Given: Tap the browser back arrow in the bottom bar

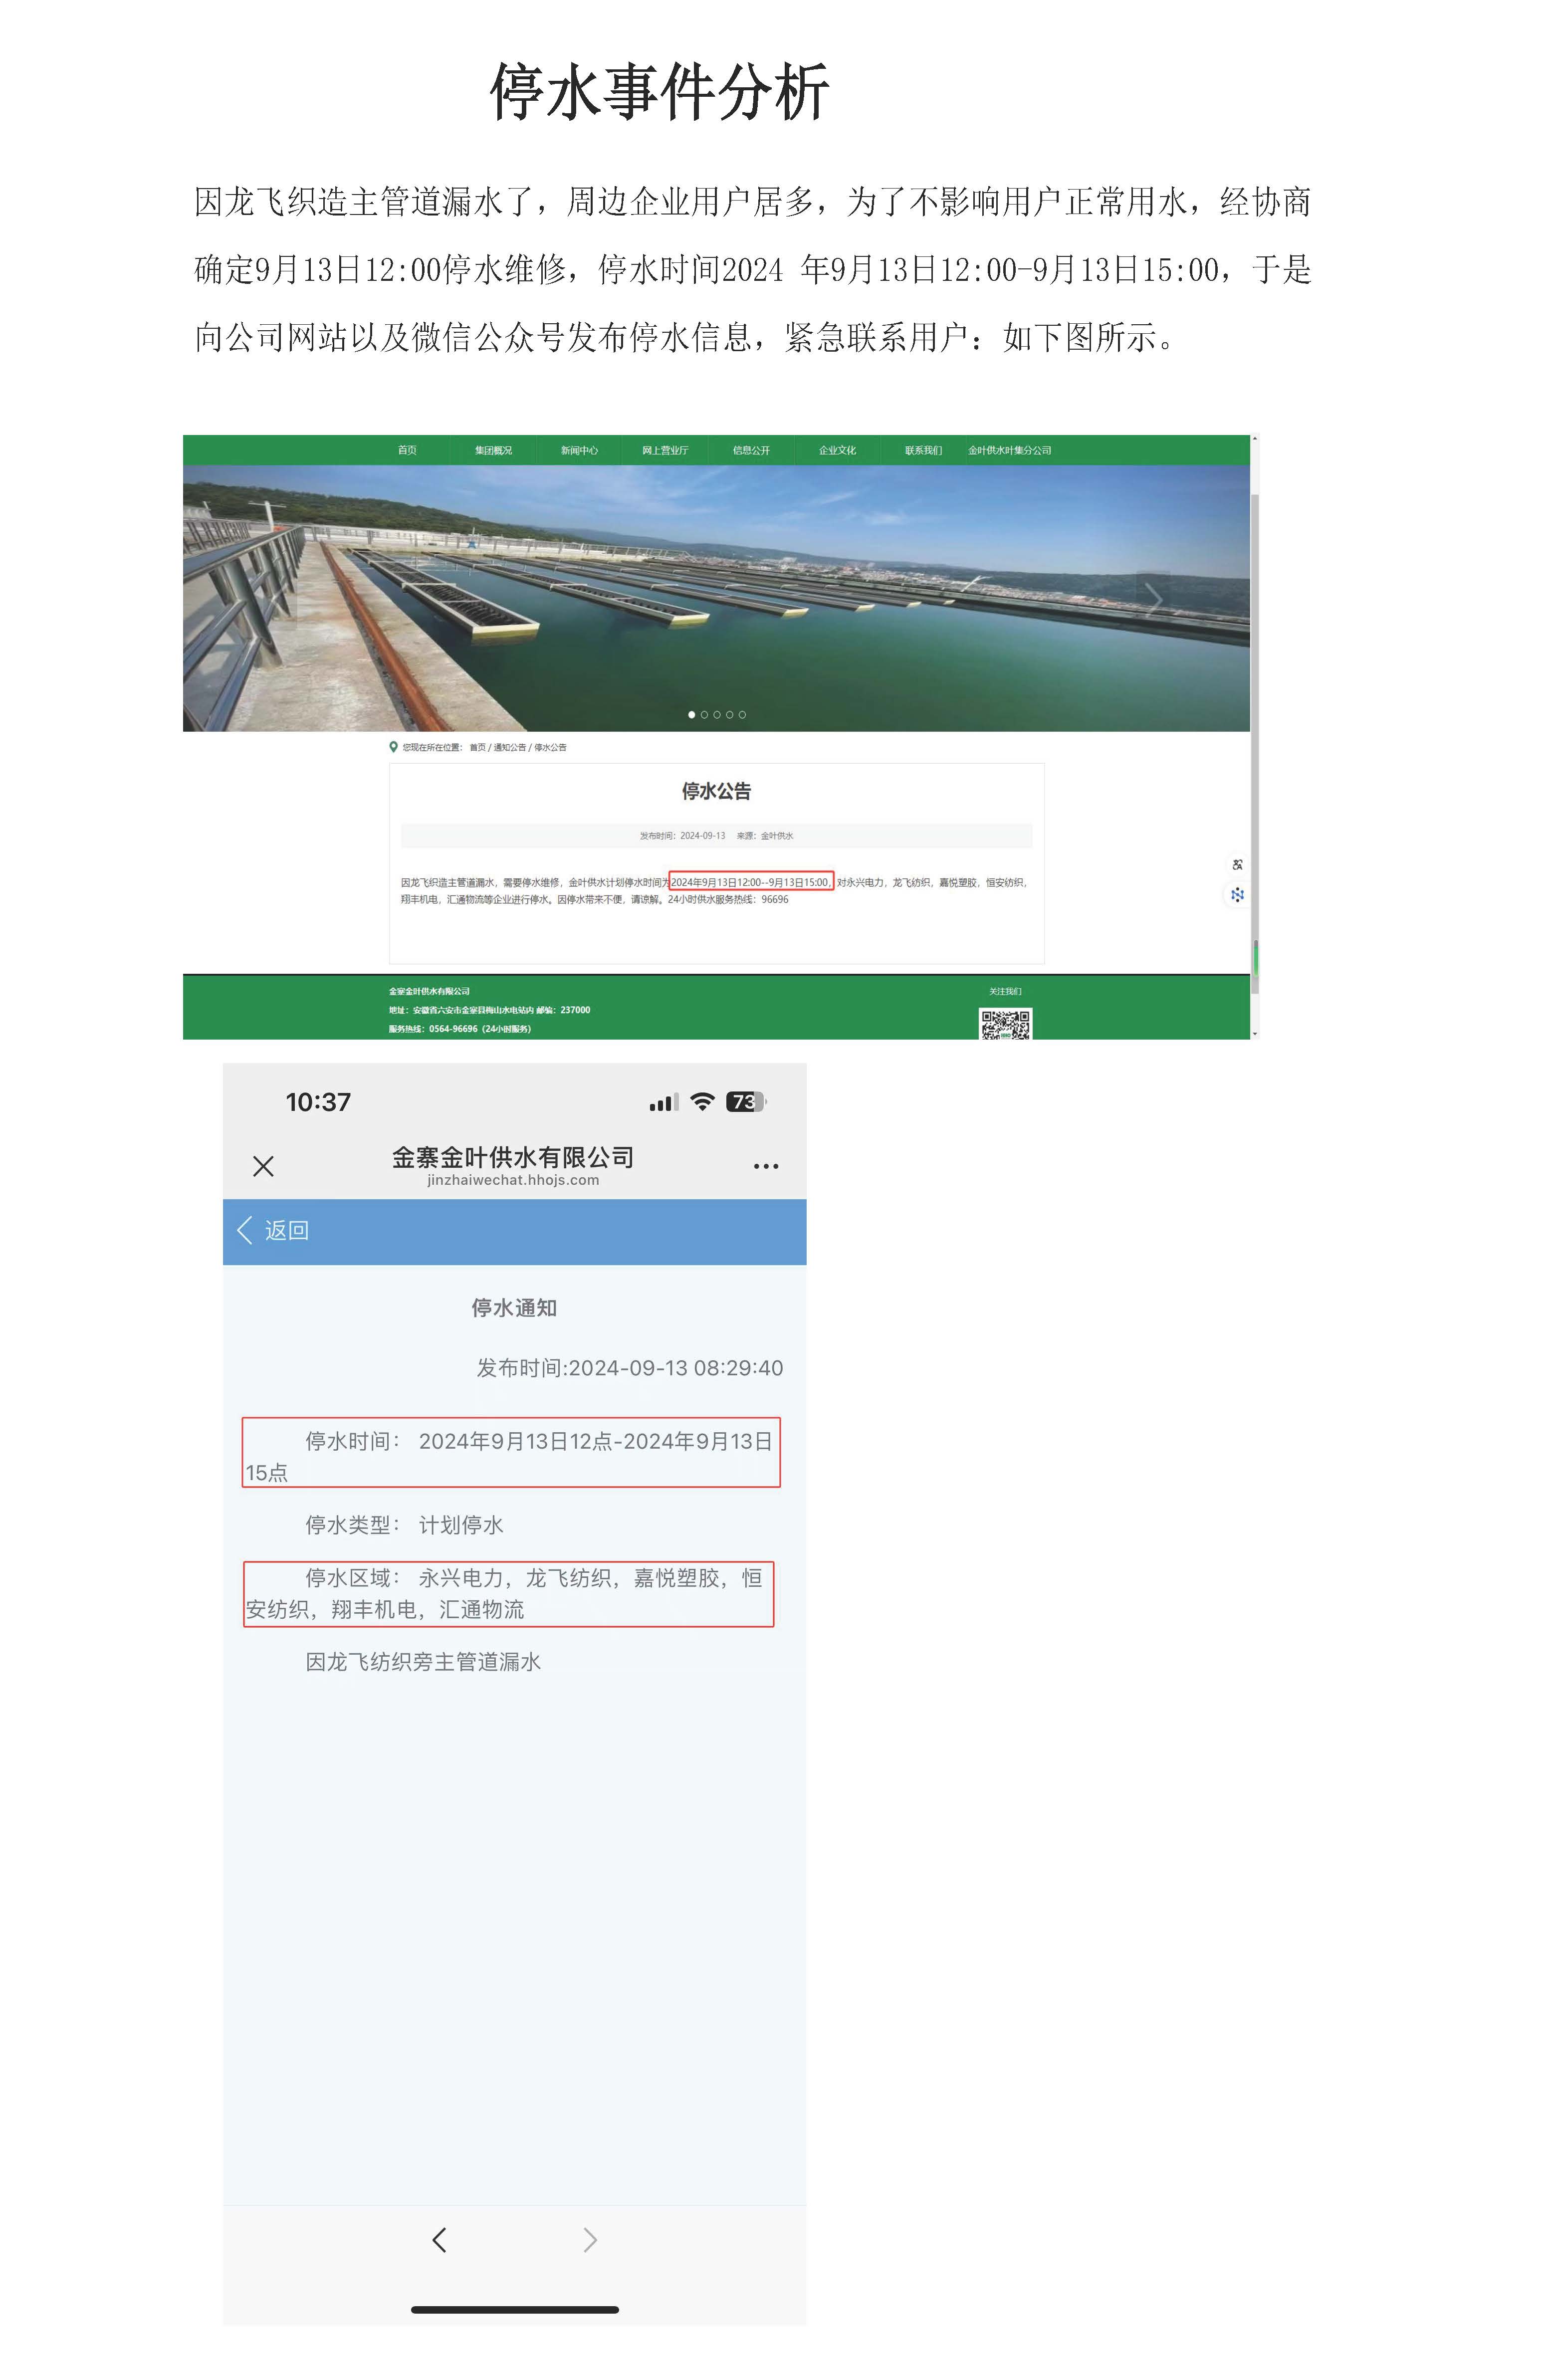Looking at the screenshot, I should [x=439, y=2240].
